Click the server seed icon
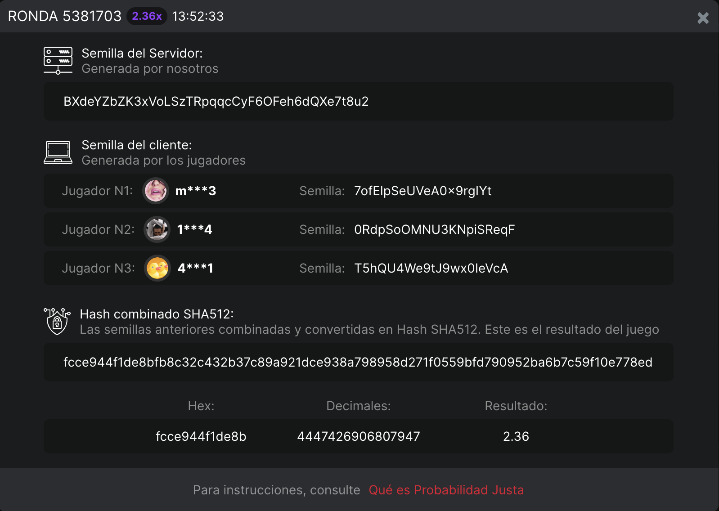 [58, 60]
